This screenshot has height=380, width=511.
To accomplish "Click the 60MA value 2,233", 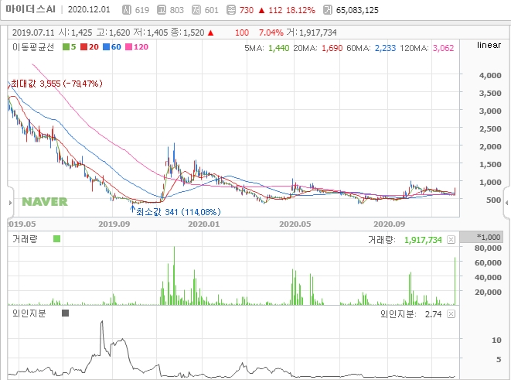I will [x=385, y=48].
